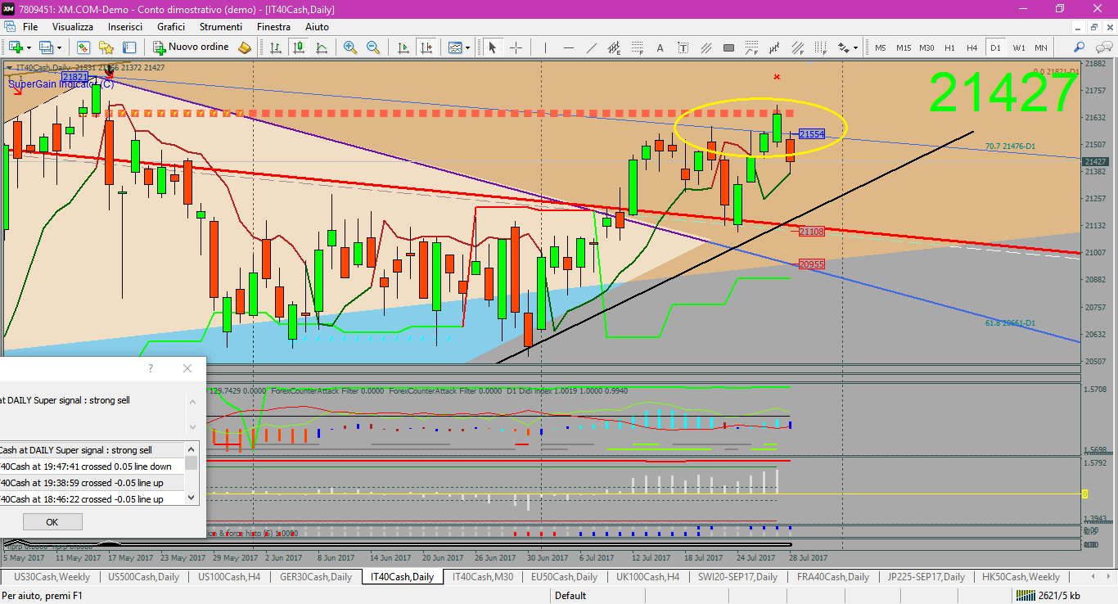The image size is (1118, 604).
Task: Click the chart templates icon
Action: pos(454,47)
